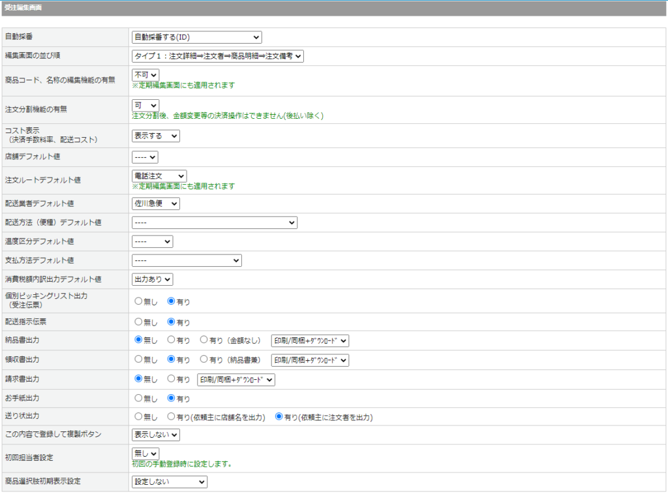Open 注文分割機能の有無 dropdown

pyautogui.click(x=145, y=105)
